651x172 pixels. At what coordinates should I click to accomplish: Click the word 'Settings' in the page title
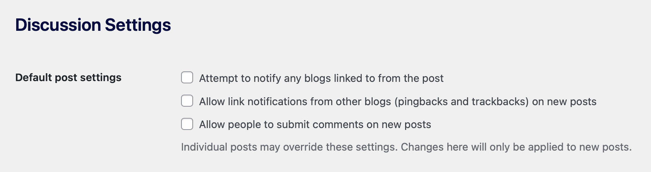click(x=138, y=25)
